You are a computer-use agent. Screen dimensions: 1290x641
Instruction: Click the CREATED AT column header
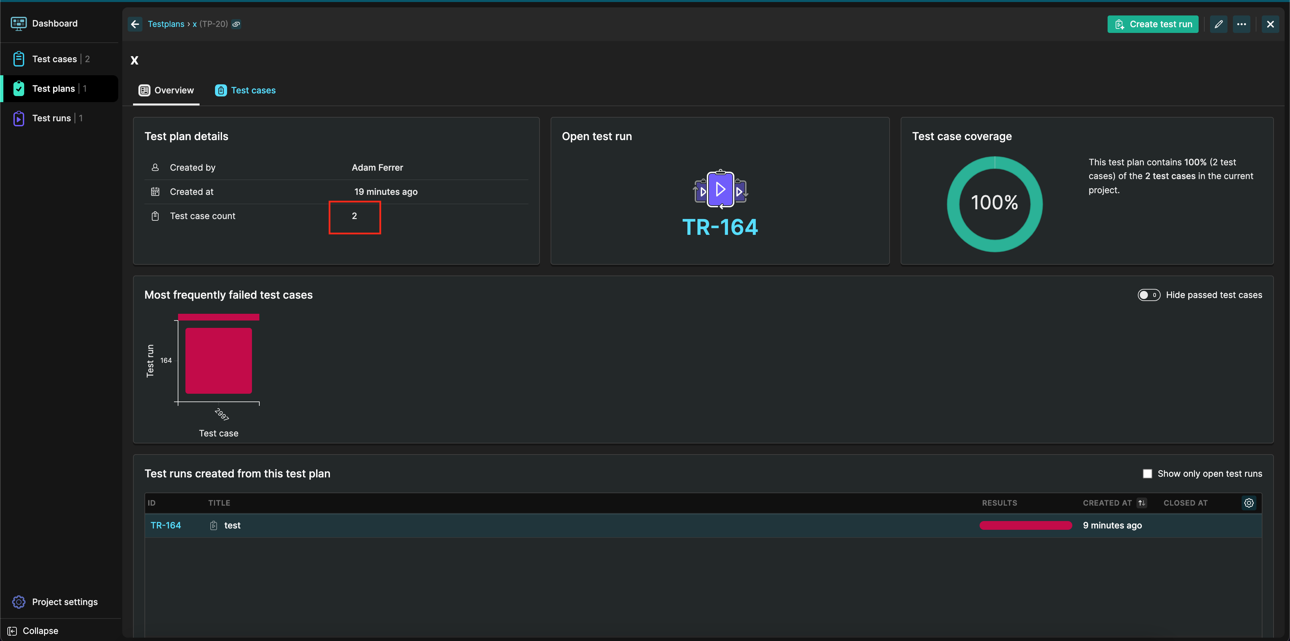[x=1107, y=503]
